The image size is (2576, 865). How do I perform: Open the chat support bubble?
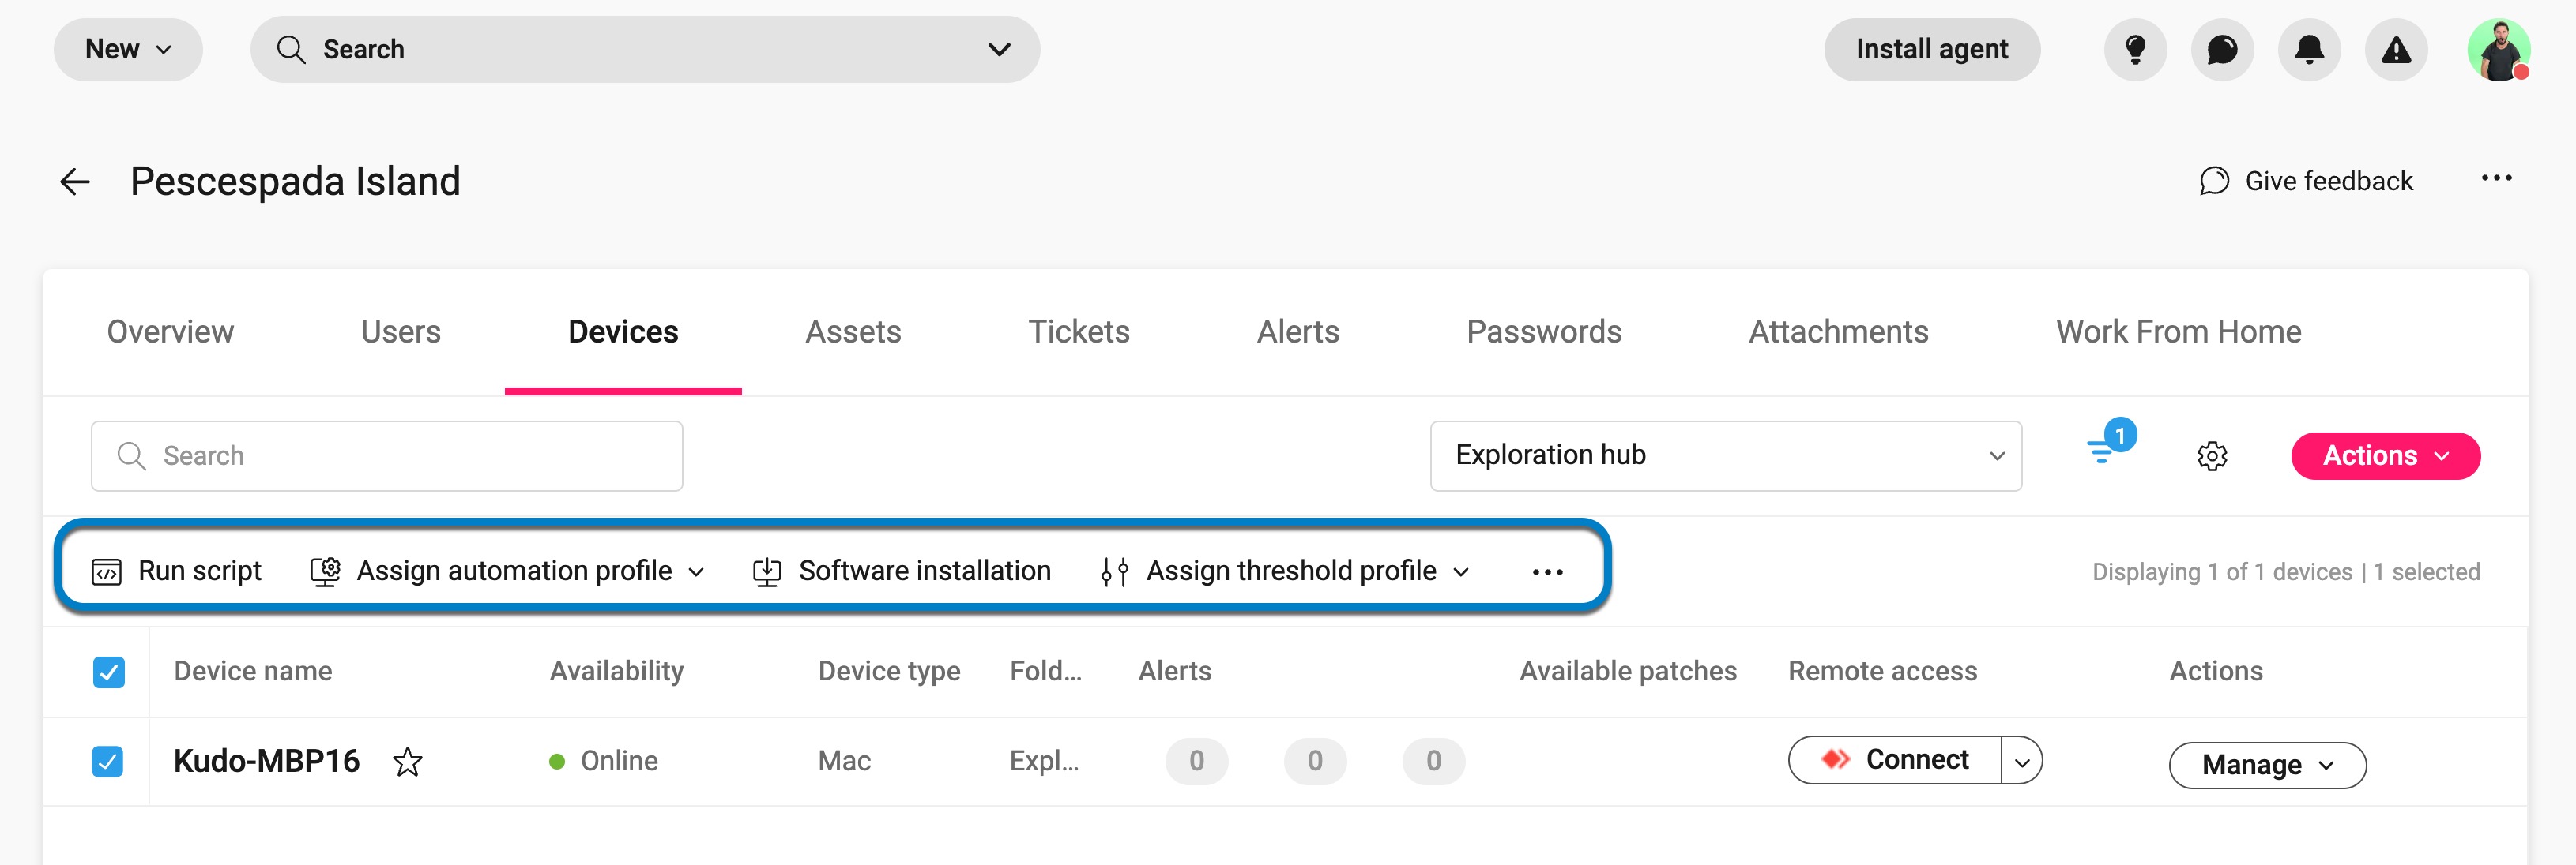tap(2222, 49)
